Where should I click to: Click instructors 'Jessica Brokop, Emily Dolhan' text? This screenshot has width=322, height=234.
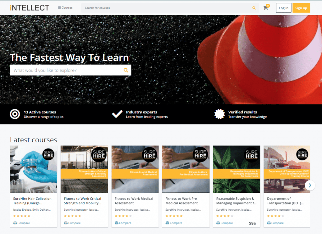(32, 210)
